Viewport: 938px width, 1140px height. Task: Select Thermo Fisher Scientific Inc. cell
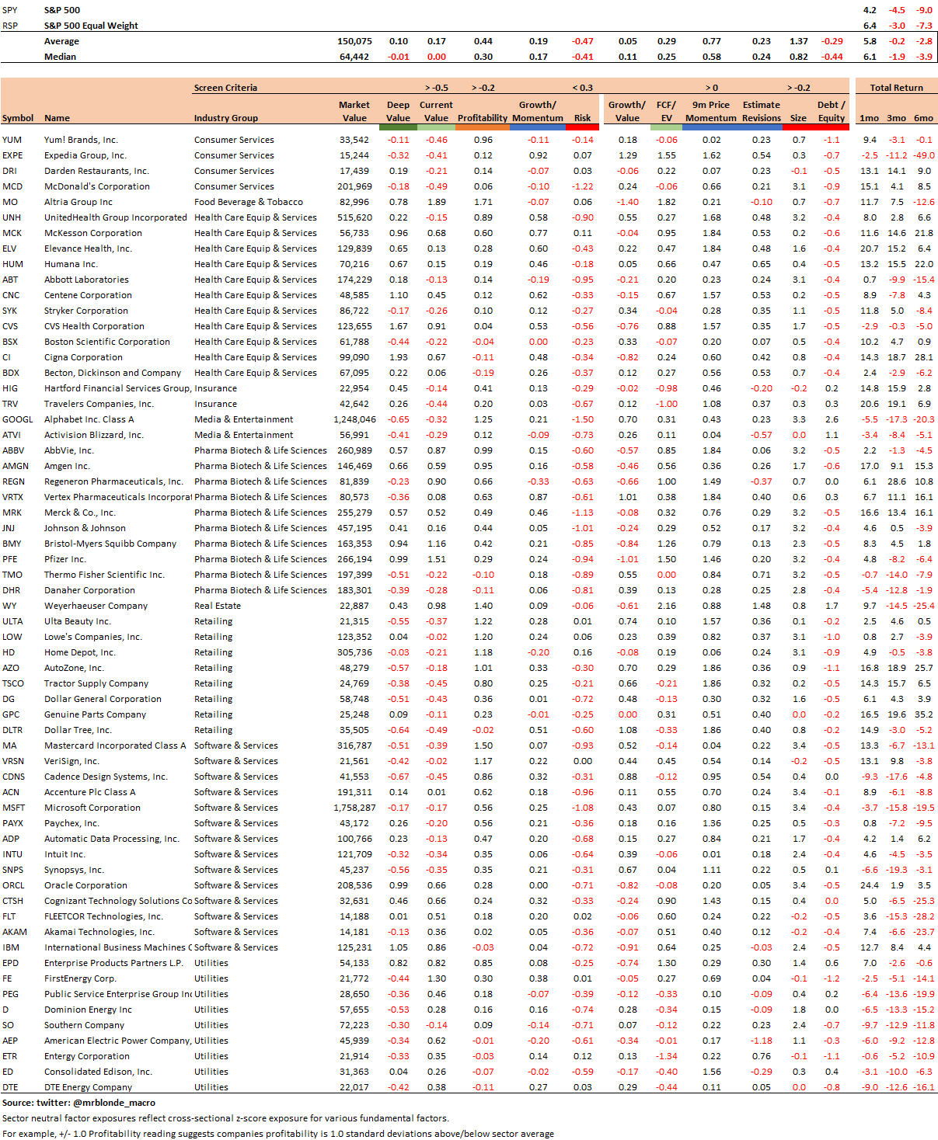(104, 575)
